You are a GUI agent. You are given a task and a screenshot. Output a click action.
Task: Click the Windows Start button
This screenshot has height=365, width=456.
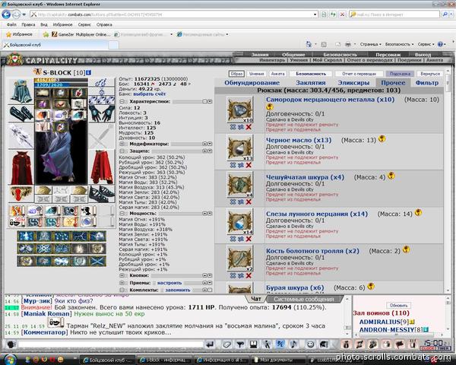pyautogui.click(x=10, y=360)
